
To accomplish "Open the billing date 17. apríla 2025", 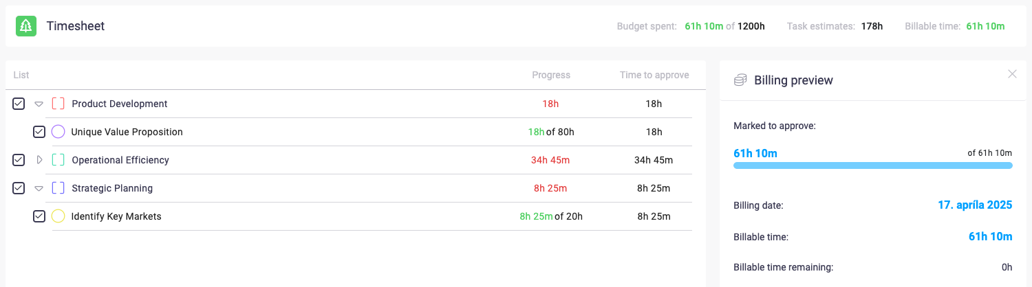I will (x=975, y=205).
